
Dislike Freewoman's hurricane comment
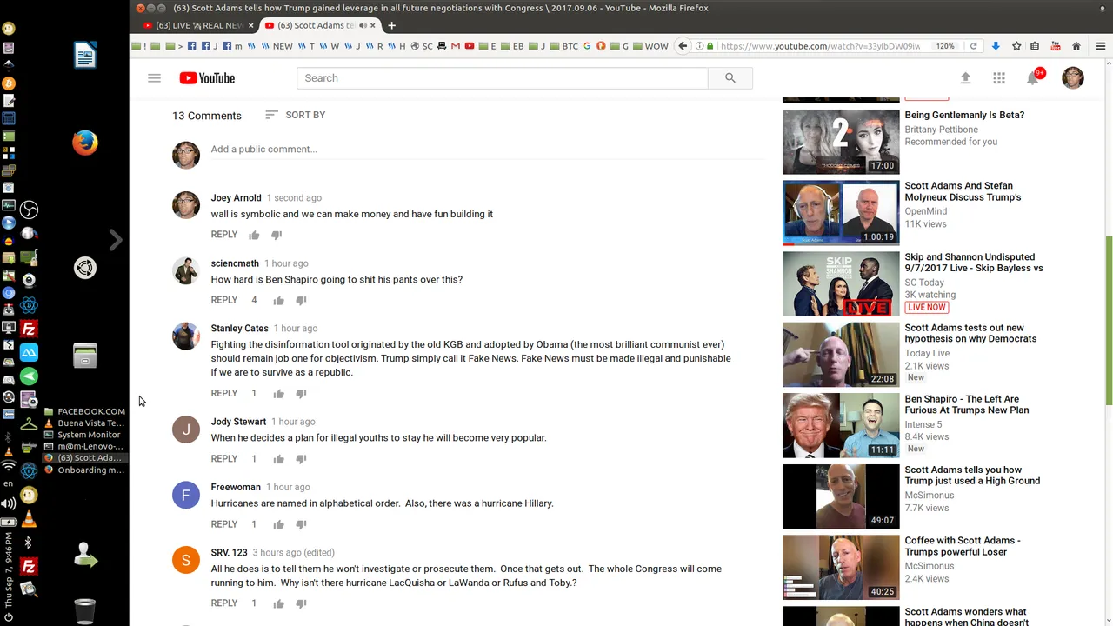pos(301,524)
